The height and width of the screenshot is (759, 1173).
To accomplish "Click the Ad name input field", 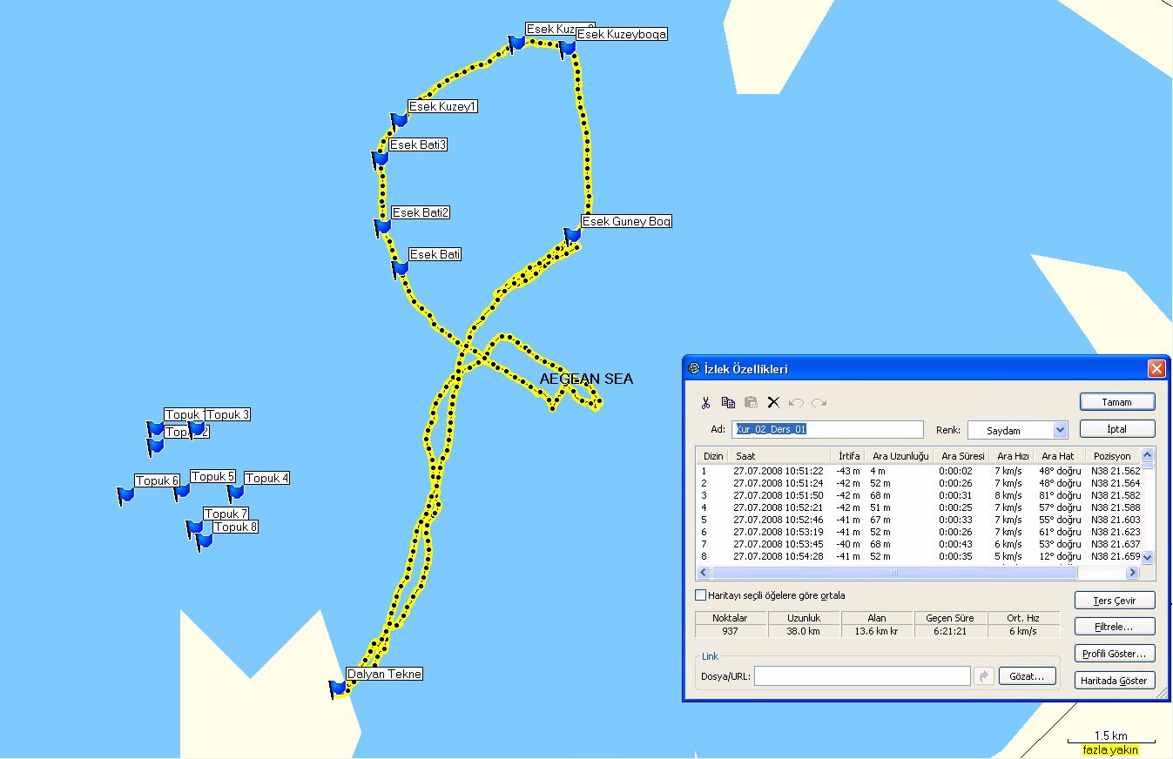I will point(827,429).
